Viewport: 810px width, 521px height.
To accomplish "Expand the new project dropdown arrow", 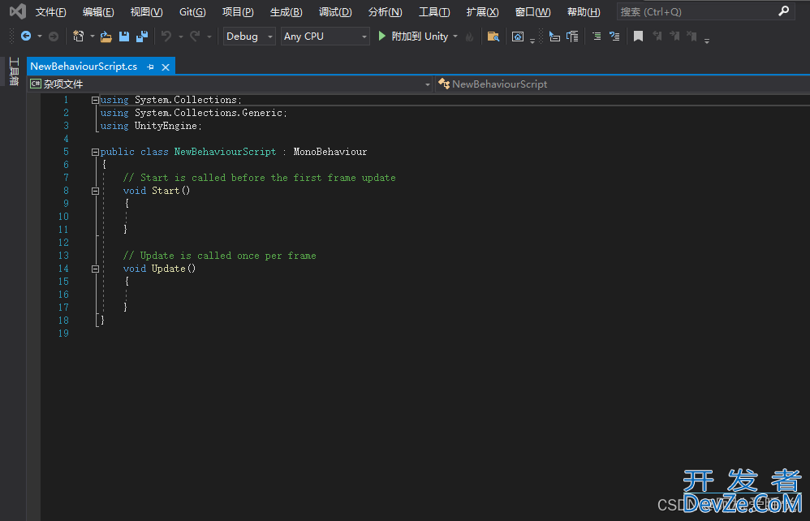I will (93, 37).
